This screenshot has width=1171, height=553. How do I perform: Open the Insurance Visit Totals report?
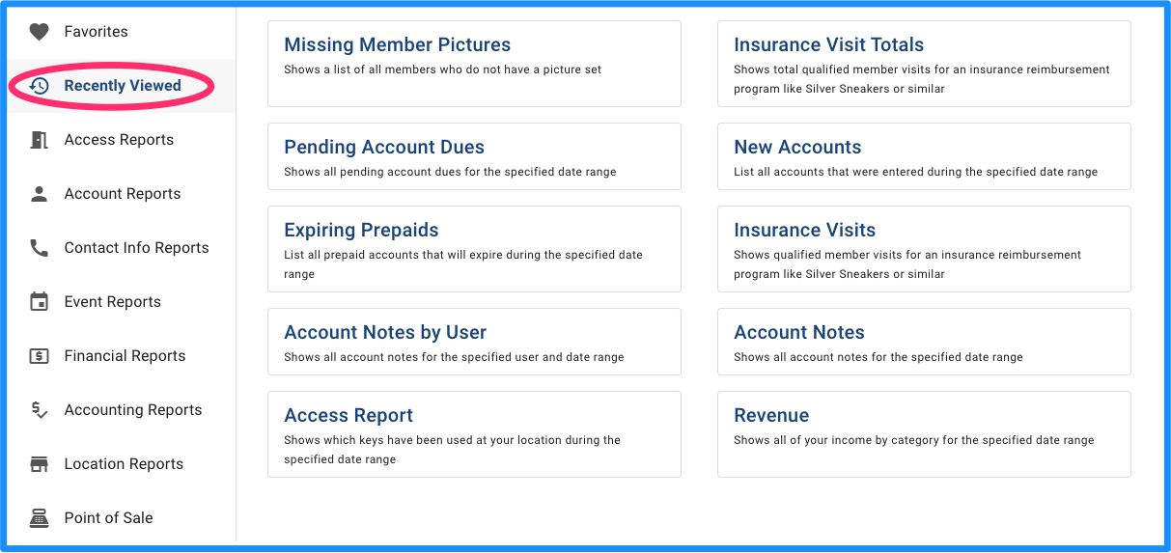tap(924, 64)
